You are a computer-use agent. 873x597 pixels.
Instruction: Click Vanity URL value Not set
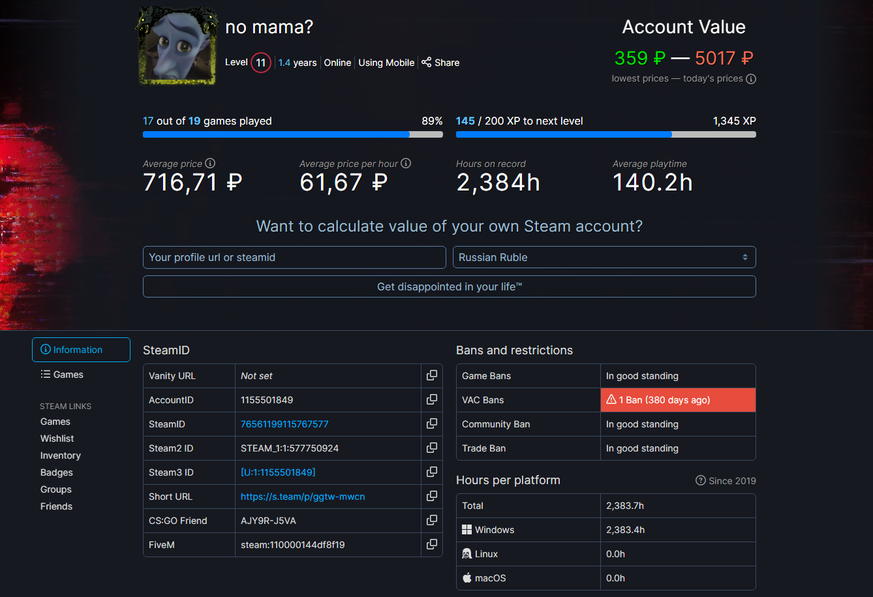coord(256,376)
